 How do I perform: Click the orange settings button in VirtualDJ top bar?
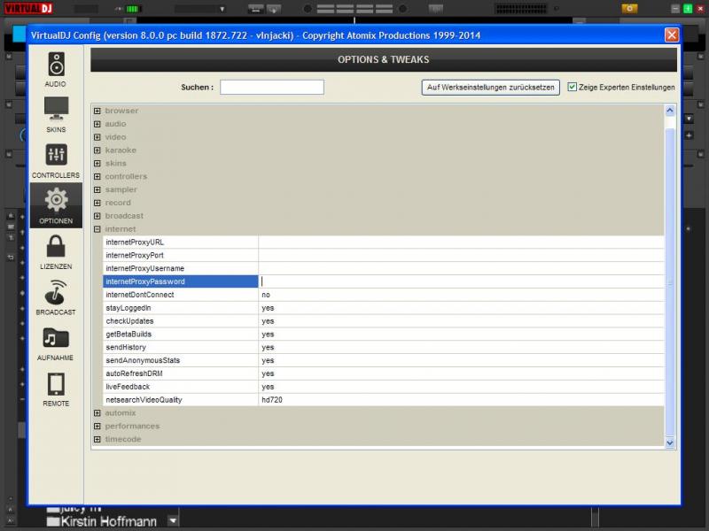pyautogui.click(x=629, y=9)
